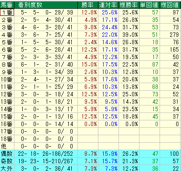Click the 偶数 record 22-18-26-186/252

coord(45,154)
